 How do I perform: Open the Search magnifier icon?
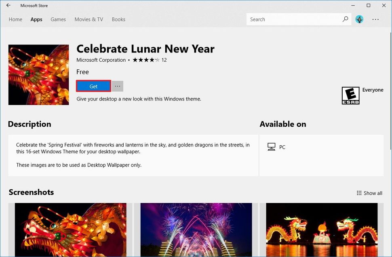[345, 19]
